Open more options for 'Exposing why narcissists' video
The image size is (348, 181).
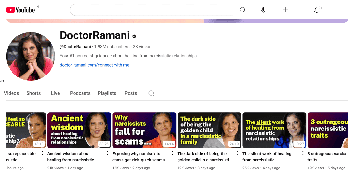point(172,153)
